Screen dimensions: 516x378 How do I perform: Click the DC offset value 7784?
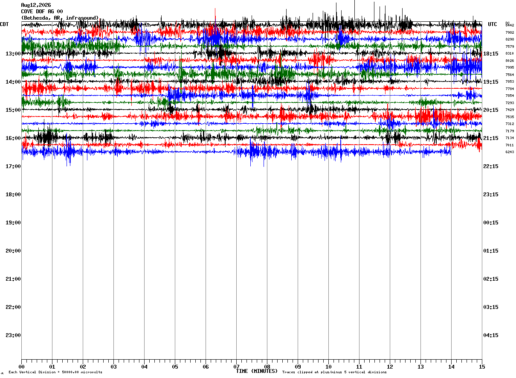click(x=510, y=89)
